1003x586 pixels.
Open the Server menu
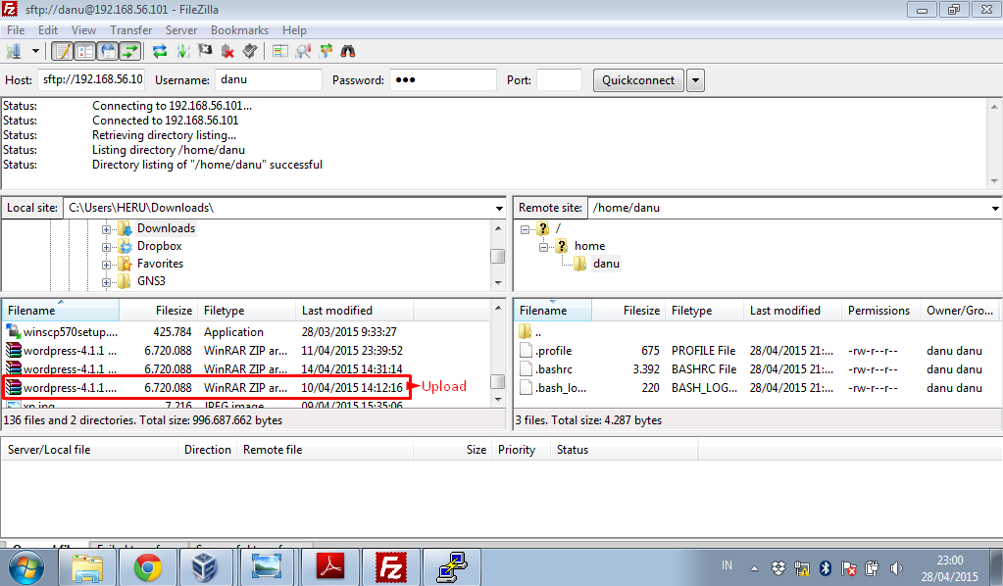181,30
